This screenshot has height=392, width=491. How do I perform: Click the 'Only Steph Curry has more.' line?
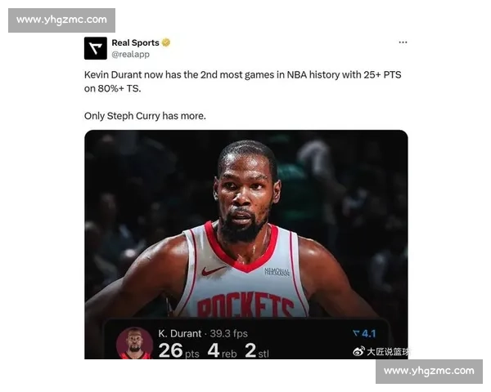click(x=145, y=116)
